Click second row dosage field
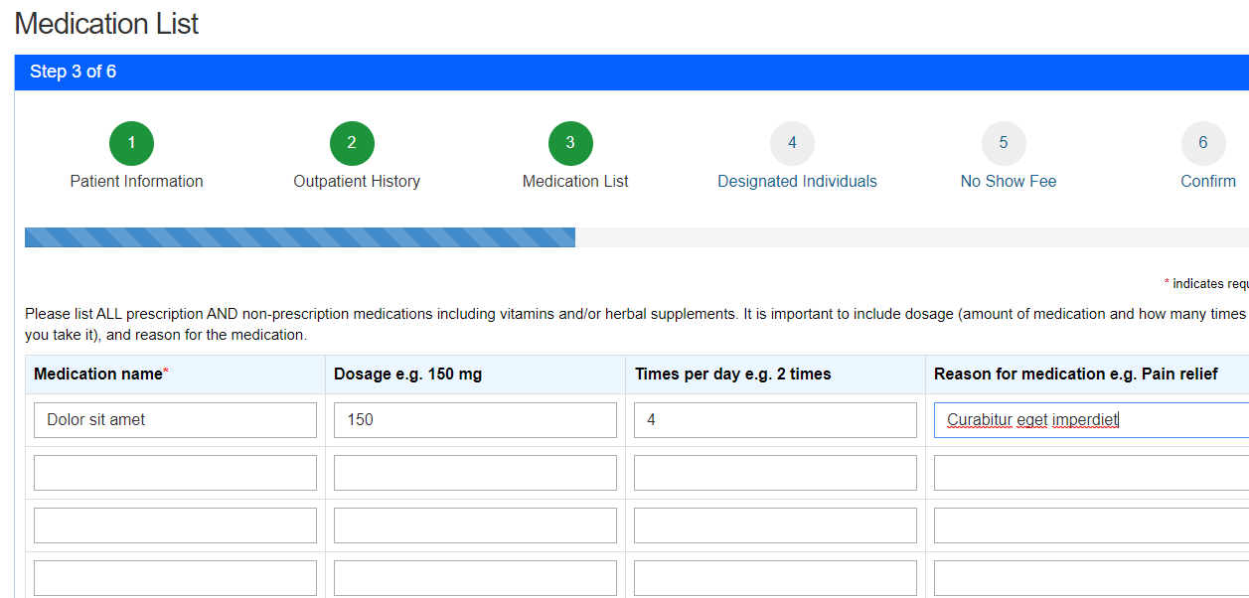The width and height of the screenshot is (1249, 598). tap(475, 473)
